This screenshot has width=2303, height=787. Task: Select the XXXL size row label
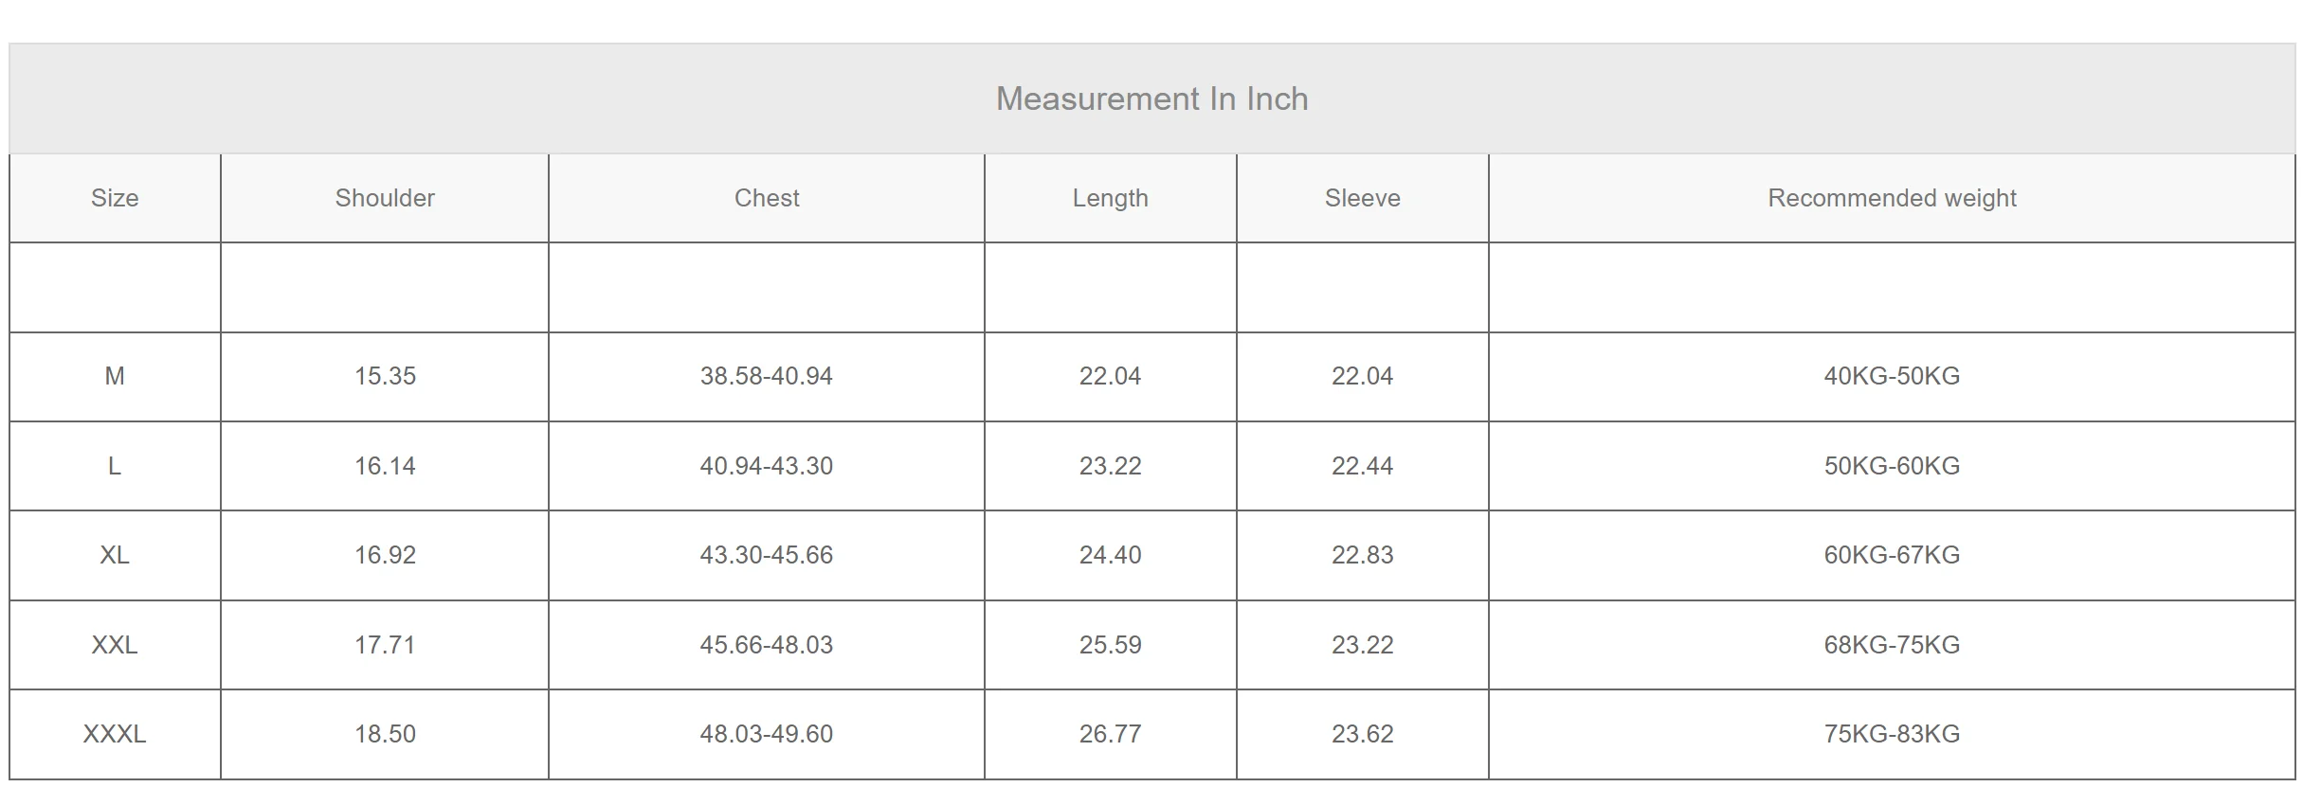point(115,734)
